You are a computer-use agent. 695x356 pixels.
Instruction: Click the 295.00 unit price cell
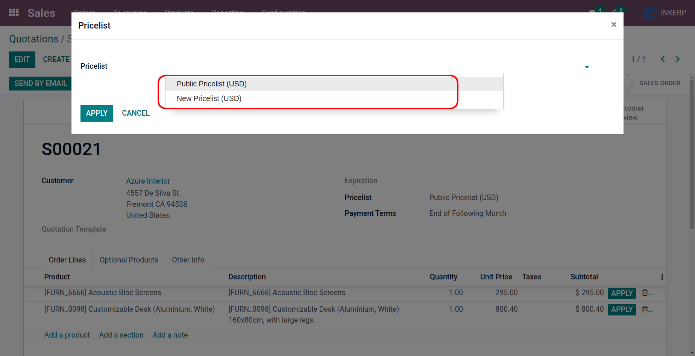coord(506,293)
